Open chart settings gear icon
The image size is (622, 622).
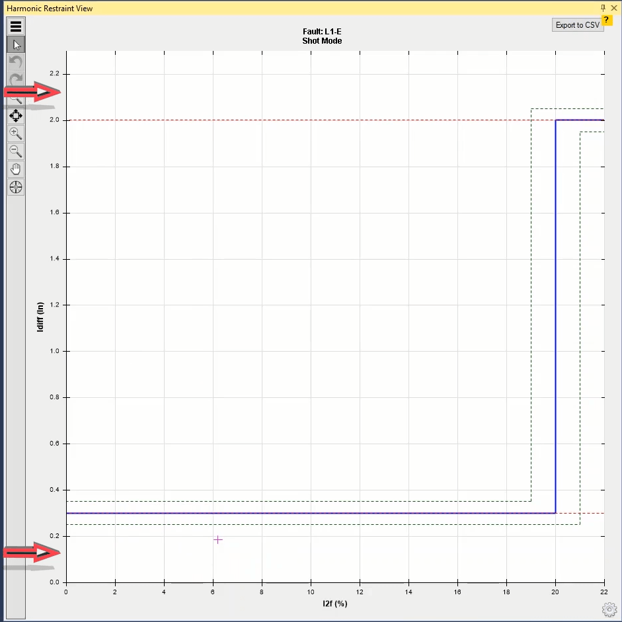609,609
